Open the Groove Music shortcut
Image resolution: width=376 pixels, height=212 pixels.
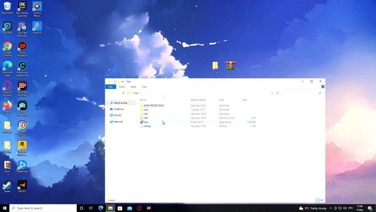[37, 9]
